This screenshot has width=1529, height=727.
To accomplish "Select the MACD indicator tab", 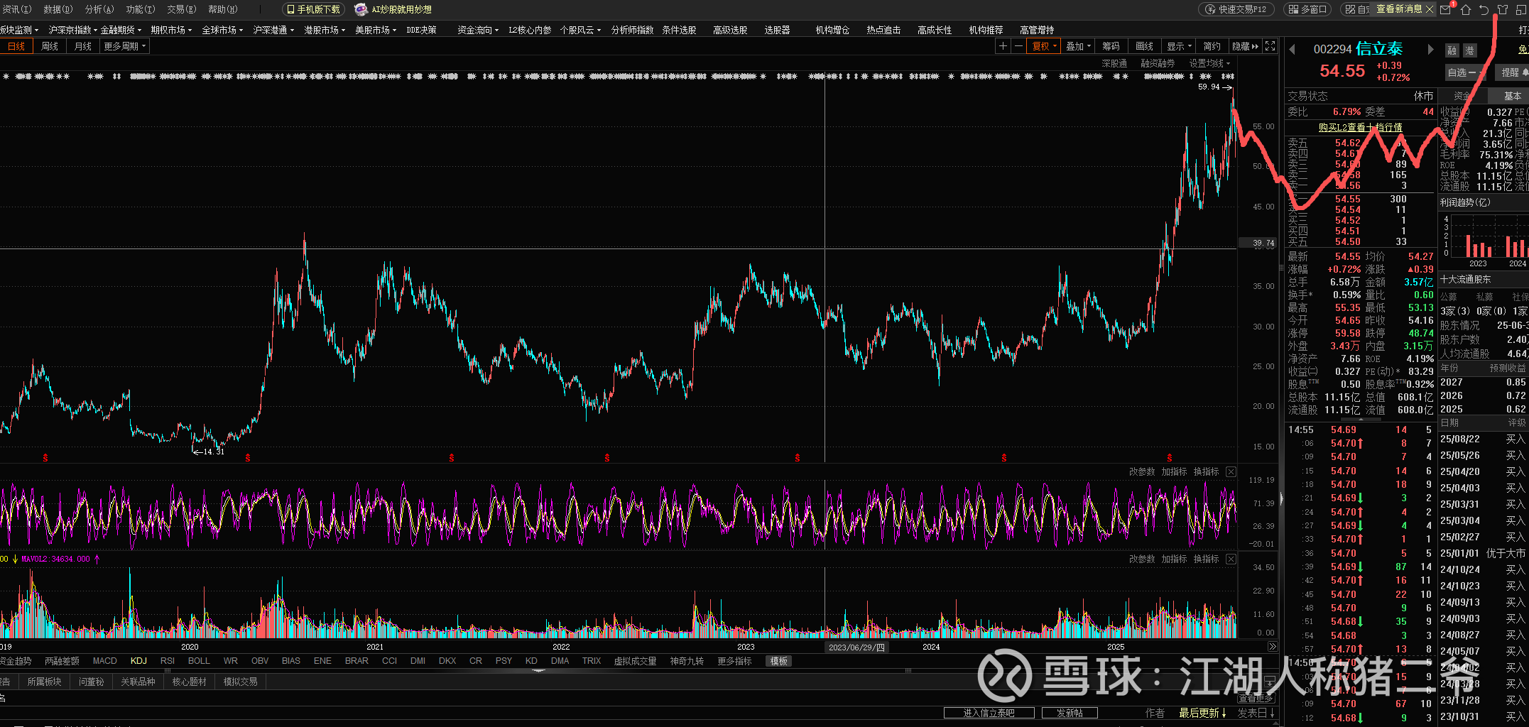I will click(x=104, y=661).
